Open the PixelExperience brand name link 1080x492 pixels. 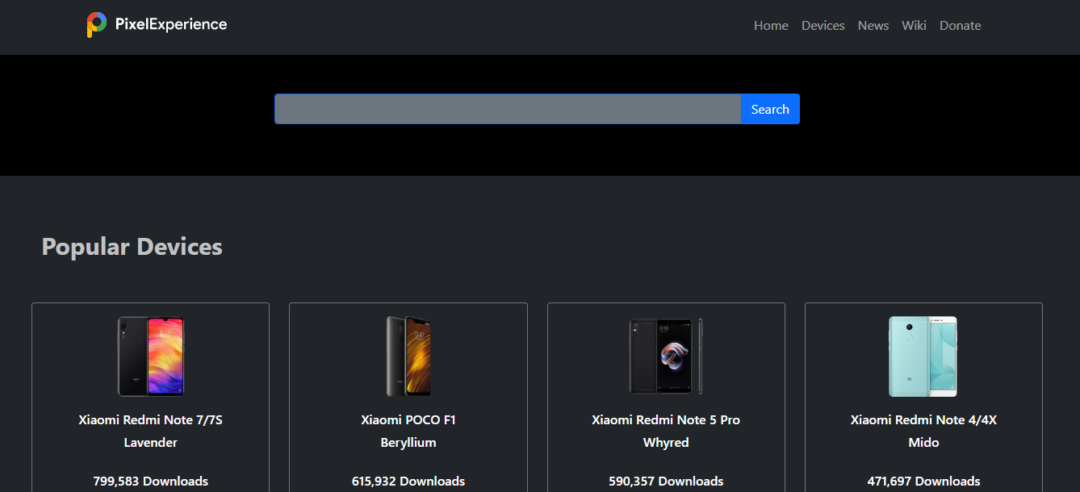point(171,24)
